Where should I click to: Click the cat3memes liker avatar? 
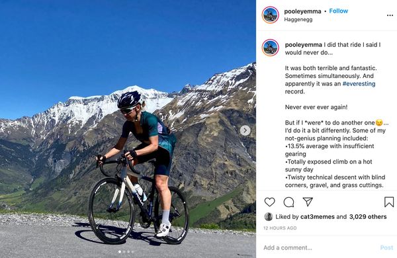click(x=269, y=217)
